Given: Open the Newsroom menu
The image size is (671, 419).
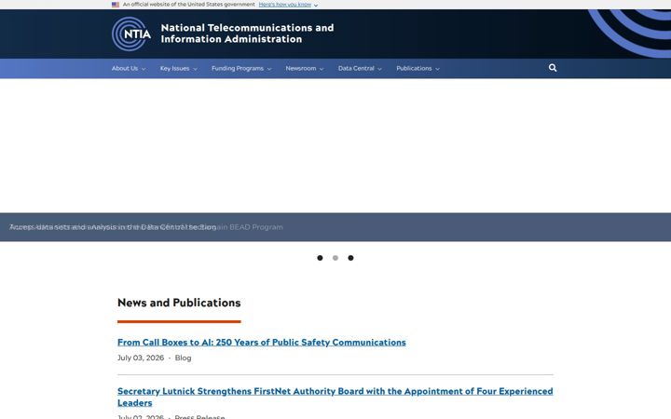Looking at the screenshot, I should pyautogui.click(x=301, y=68).
